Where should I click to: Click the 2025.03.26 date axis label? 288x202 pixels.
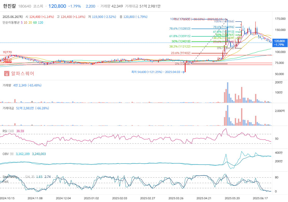coord(176,198)
